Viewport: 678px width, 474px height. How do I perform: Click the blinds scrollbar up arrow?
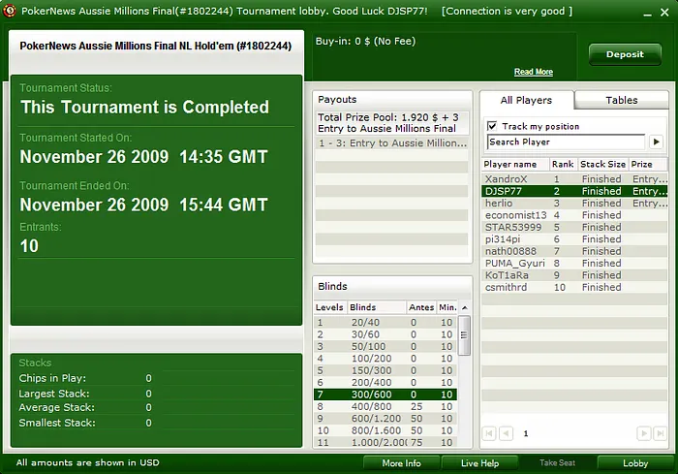pos(464,307)
